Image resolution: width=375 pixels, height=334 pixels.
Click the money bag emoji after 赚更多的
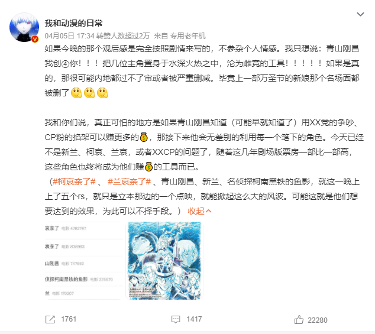point(144,137)
